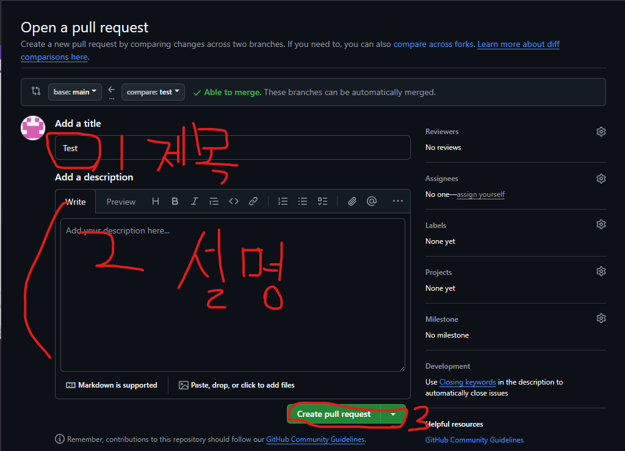Click the No reviews text
This screenshot has width=625, height=451.
pos(443,147)
